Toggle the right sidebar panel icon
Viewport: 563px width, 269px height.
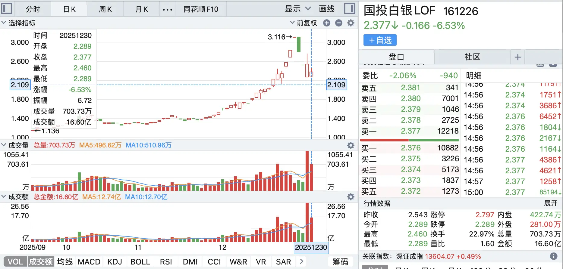pyautogui.click(x=349, y=8)
